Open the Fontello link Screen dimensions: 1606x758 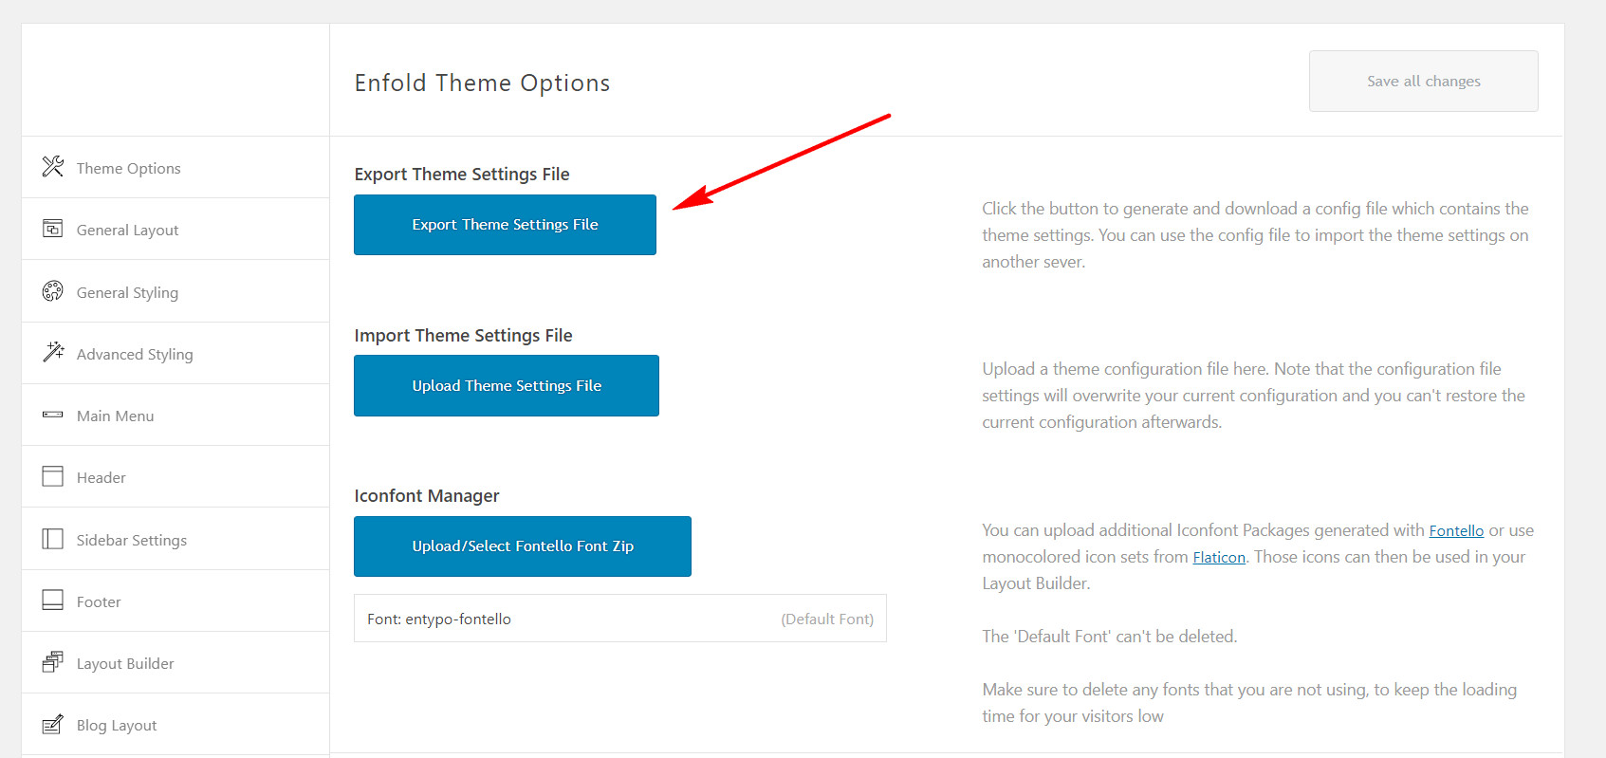pyautogui.click(x=1456, y=531)
